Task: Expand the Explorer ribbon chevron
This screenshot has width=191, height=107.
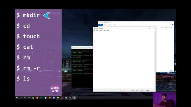Action: point(171,25)
